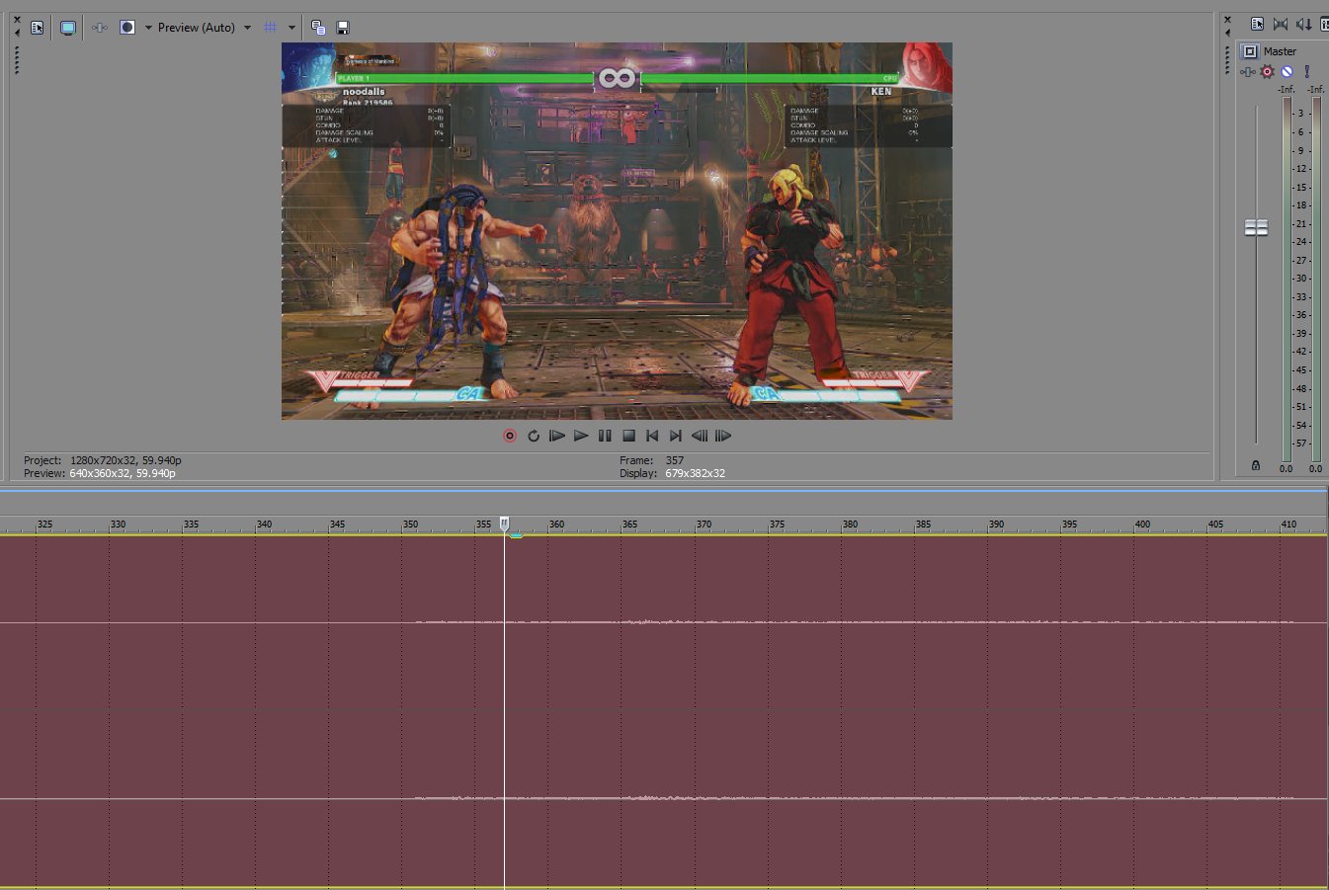Collapse Video Preview panel with the arrow

point(17,33)
